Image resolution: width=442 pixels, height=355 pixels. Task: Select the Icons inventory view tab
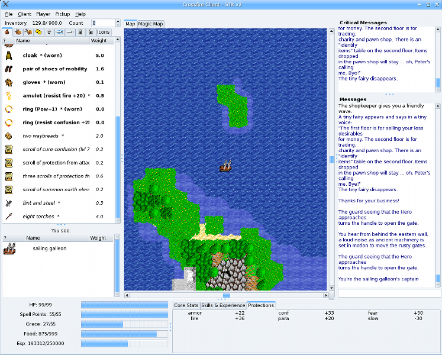pyautogui.click(x=104, y=32)
